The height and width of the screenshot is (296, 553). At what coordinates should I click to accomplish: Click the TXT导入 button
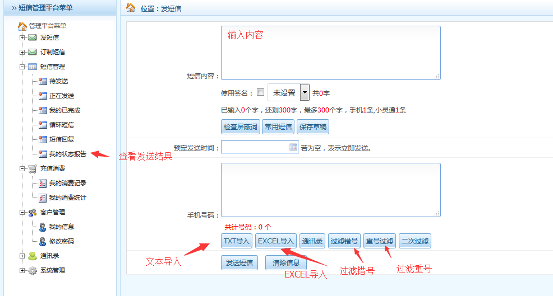click(x=237, y=241)
